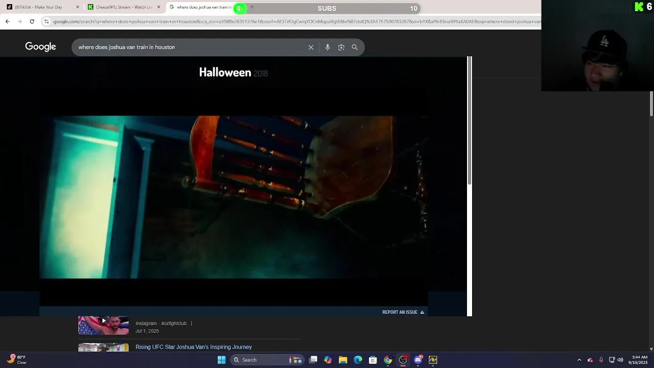Go back to the previous page in Chrome

7,21
